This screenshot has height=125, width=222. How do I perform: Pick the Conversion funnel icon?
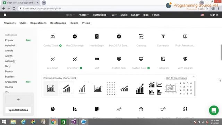point(163,36)
